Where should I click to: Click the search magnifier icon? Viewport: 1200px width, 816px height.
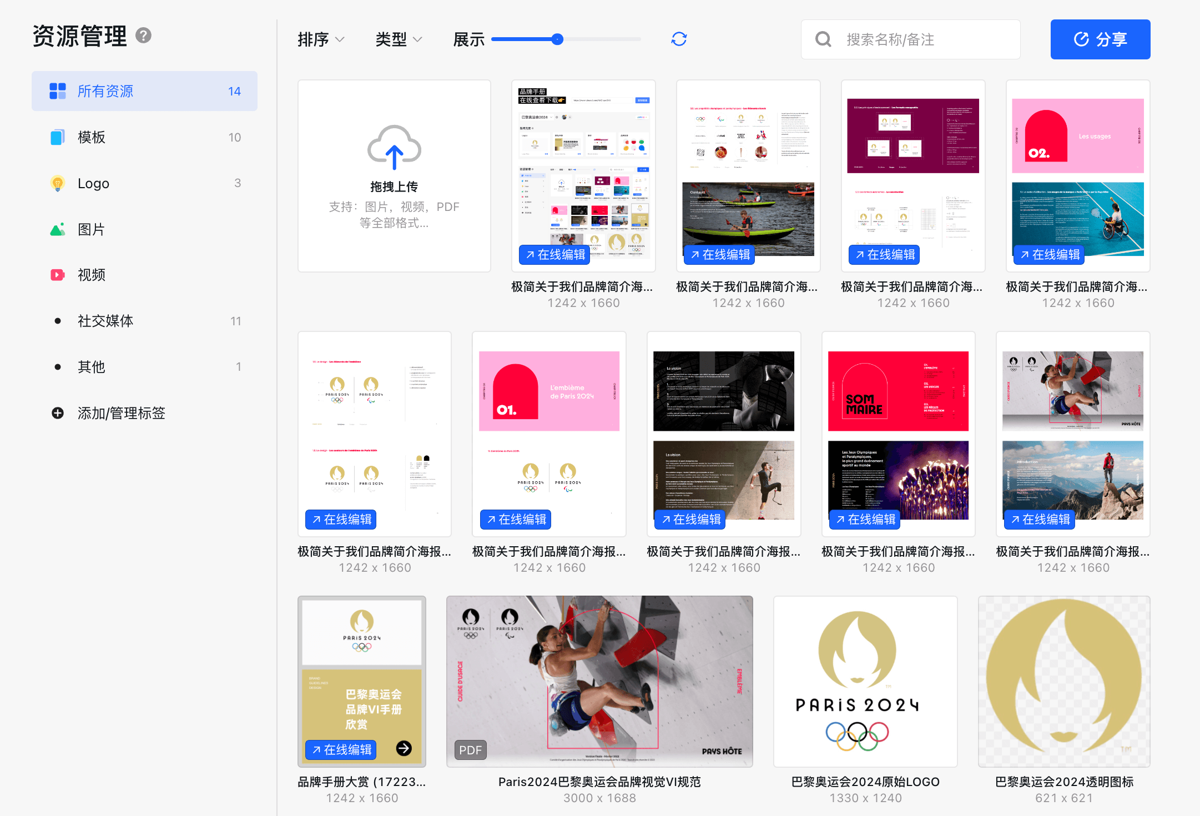click(823, 39)
